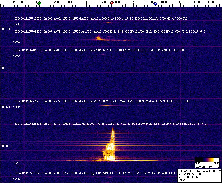Select the 10:56:30 time label
The height and width of the screenshot is (183, 222).
point(6,146)
